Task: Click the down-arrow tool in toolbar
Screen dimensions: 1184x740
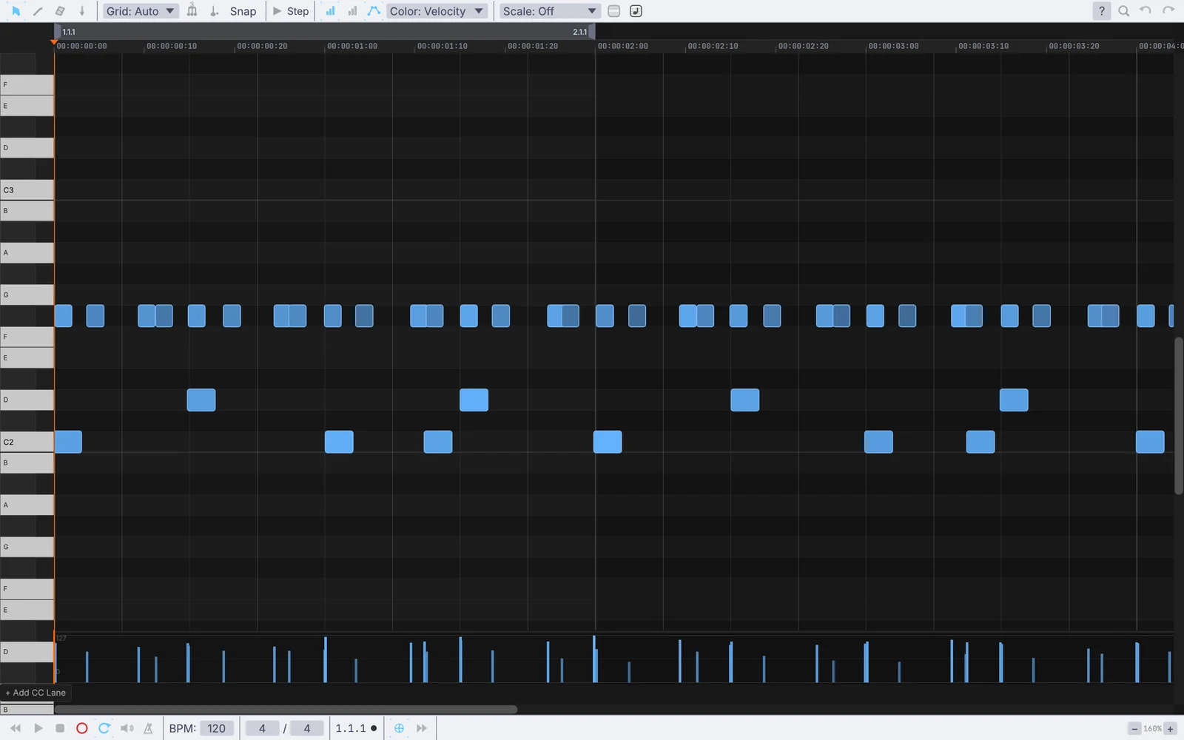Action: coord(82,11)
